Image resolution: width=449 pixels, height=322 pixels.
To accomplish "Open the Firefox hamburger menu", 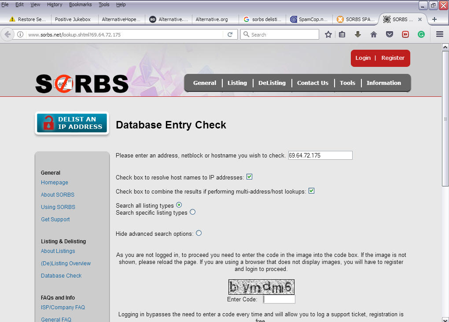I will coord(440,35).
